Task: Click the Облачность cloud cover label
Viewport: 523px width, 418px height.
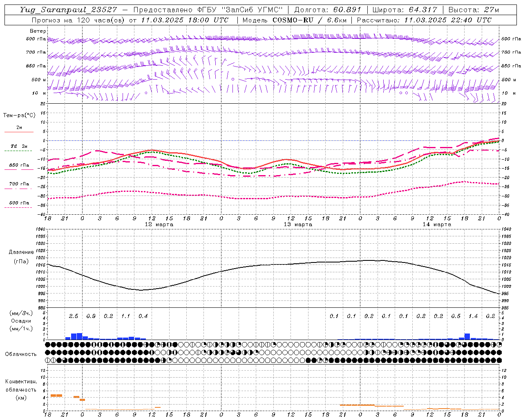Action: pyautogui.click(x=21, y=354)
